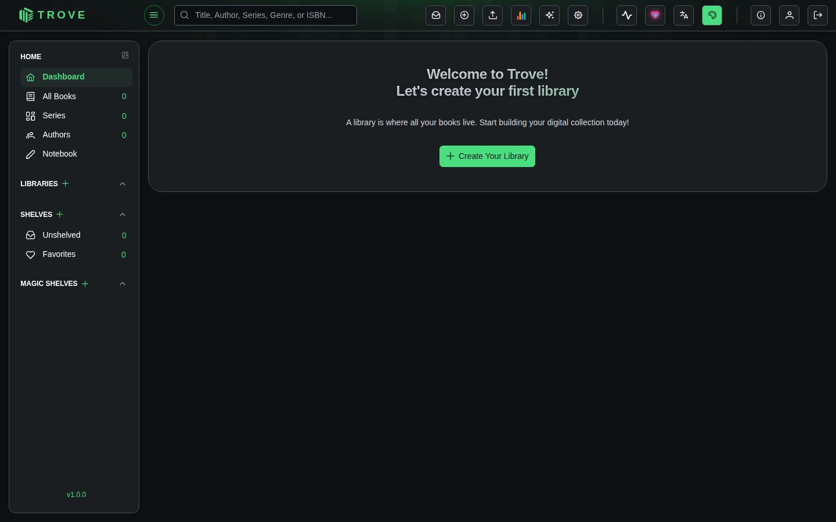Screen dimensions: 836x522
Task: Click the All Books list icon
Action: [x=31, y=96]
